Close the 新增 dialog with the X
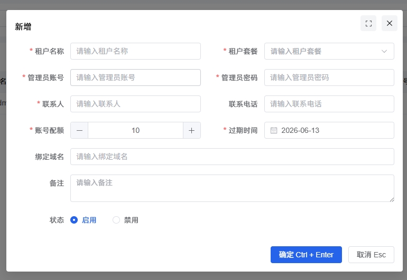 click(390, 23)
